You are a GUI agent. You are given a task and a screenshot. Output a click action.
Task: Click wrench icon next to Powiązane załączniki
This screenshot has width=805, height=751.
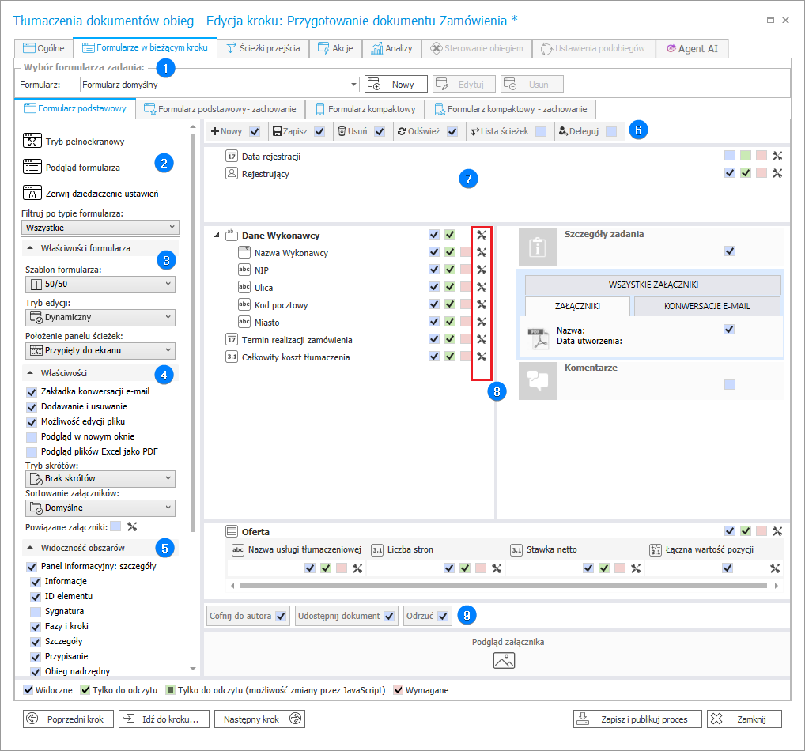coord(132,526)
